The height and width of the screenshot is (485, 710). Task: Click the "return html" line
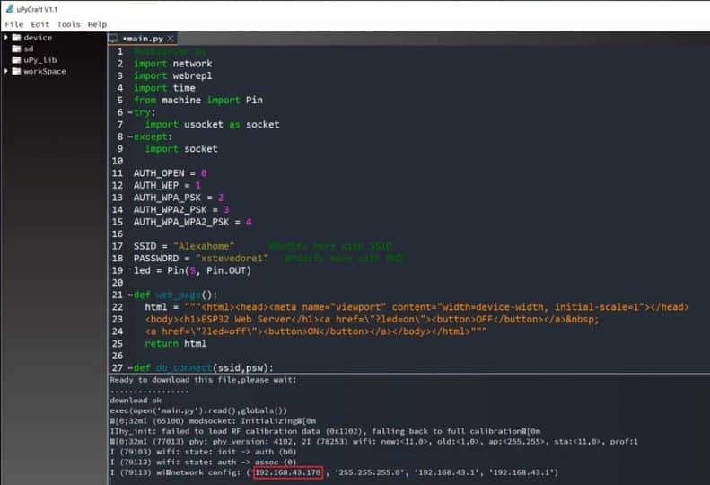[x=176, y=344]
